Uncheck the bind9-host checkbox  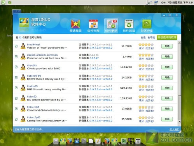16,46
